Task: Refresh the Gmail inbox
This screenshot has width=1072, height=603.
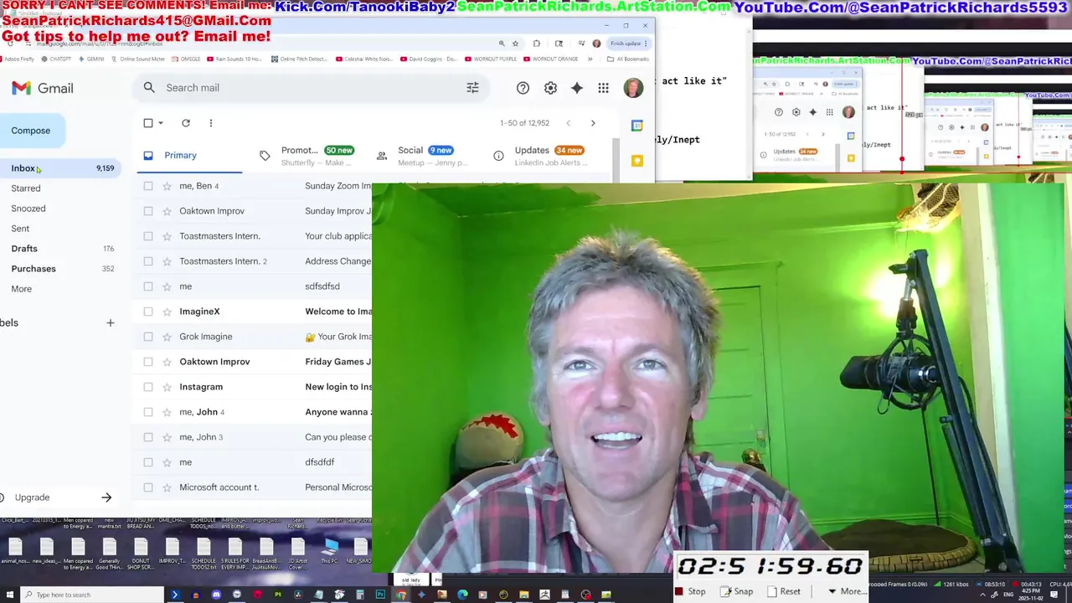Action: point(186,123)
